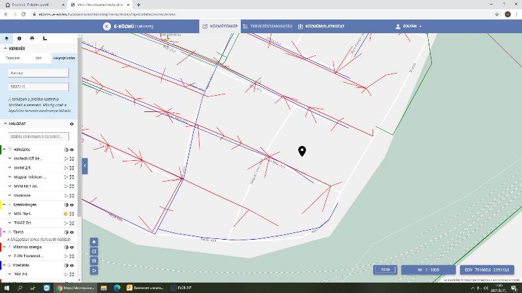Zoom to TIGÁZ Zrt. network extent

click(72, 223)
